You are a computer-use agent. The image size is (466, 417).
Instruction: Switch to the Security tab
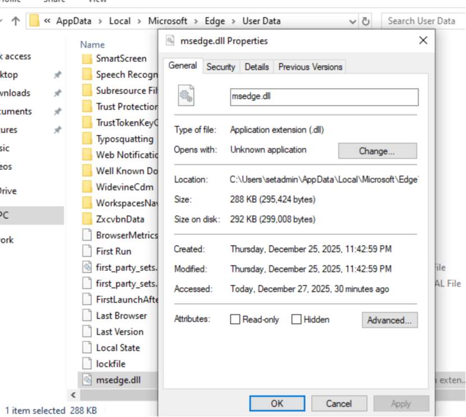220,67
